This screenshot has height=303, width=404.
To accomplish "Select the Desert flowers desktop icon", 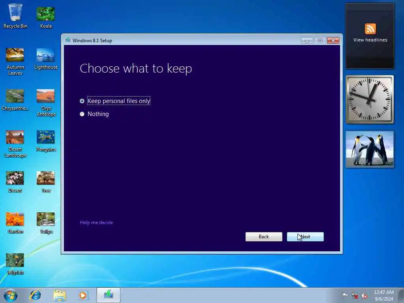I will (15, 182).
